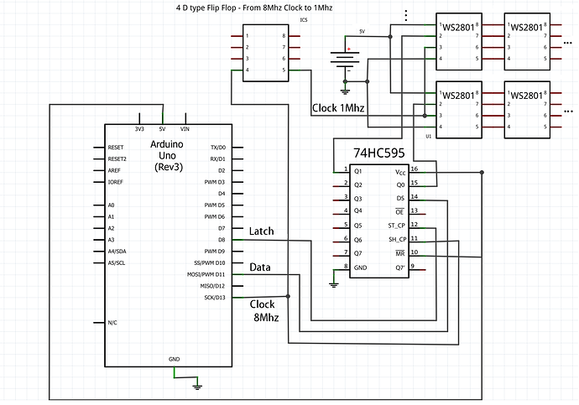Click the N/C pin label
This screenshot has width=579, height=405.
pos(112,323)
